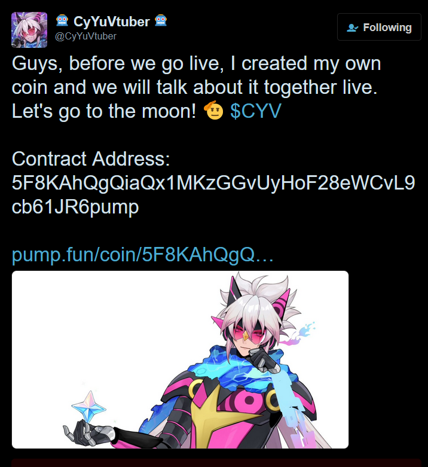
Task: Click the first tweet line 'Guys, before we go live'
Action: [118, 63]
